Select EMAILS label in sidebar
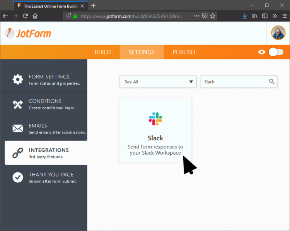This screenshot has height=231, width=290. point(38,126)
